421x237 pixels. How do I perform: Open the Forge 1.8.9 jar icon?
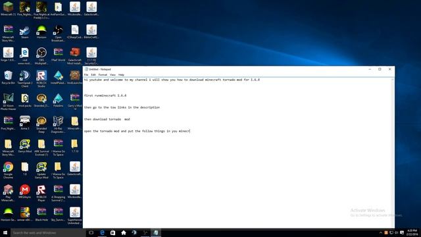coord(8,55)
